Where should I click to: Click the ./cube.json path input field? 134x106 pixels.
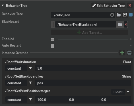pos(81,15)
